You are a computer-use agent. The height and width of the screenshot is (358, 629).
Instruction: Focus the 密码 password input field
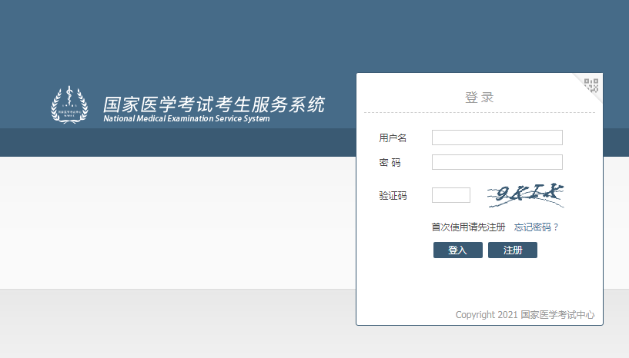497,162
